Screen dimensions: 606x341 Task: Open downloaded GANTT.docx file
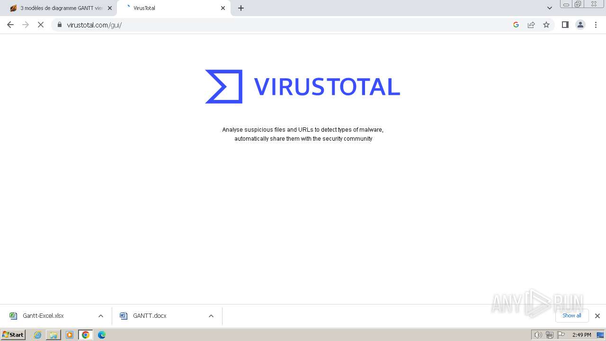click(x=150, y=316)
